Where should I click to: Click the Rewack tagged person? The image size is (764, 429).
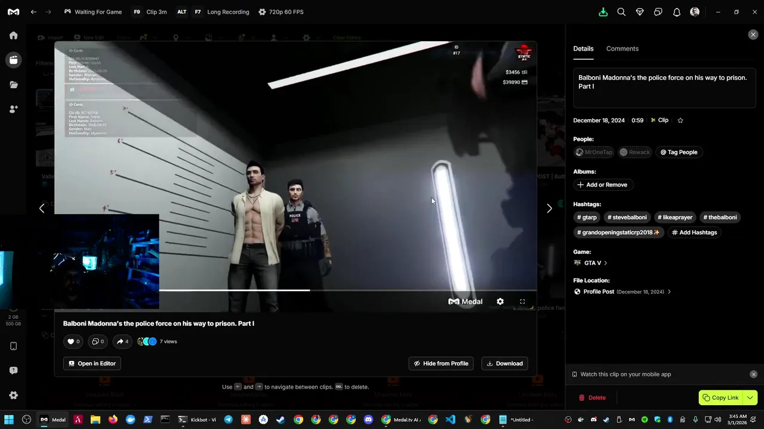(x=635, y=152)
